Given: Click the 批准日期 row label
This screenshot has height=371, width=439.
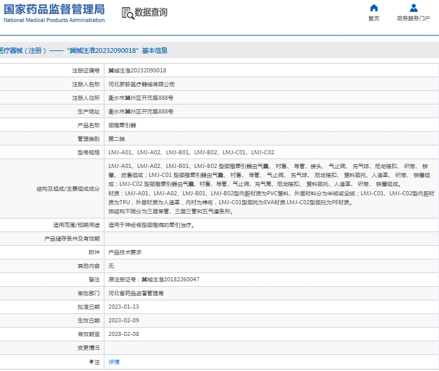Looking at the screenshot, I should click(88, 307).
